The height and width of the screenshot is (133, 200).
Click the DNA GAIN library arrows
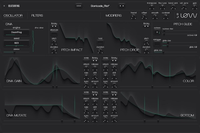click(x=95, y=61)
